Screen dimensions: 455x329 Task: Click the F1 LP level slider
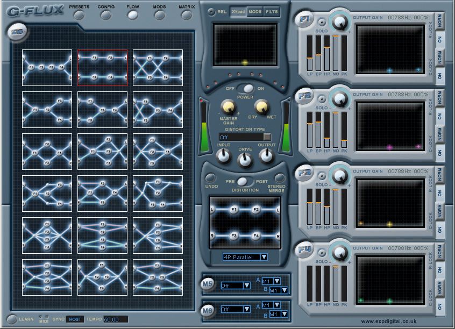point(310,53)
